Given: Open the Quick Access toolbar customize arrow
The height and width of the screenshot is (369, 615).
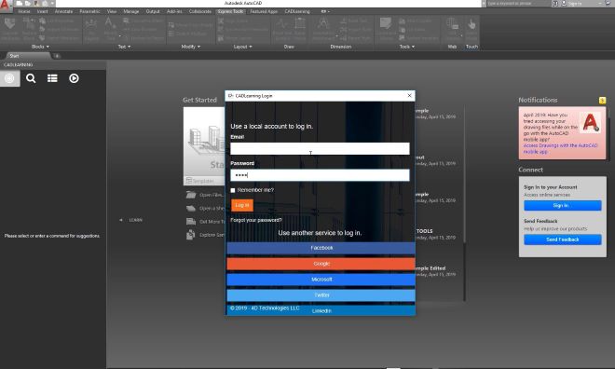Looking at the screenshot, I should (52, 3).
